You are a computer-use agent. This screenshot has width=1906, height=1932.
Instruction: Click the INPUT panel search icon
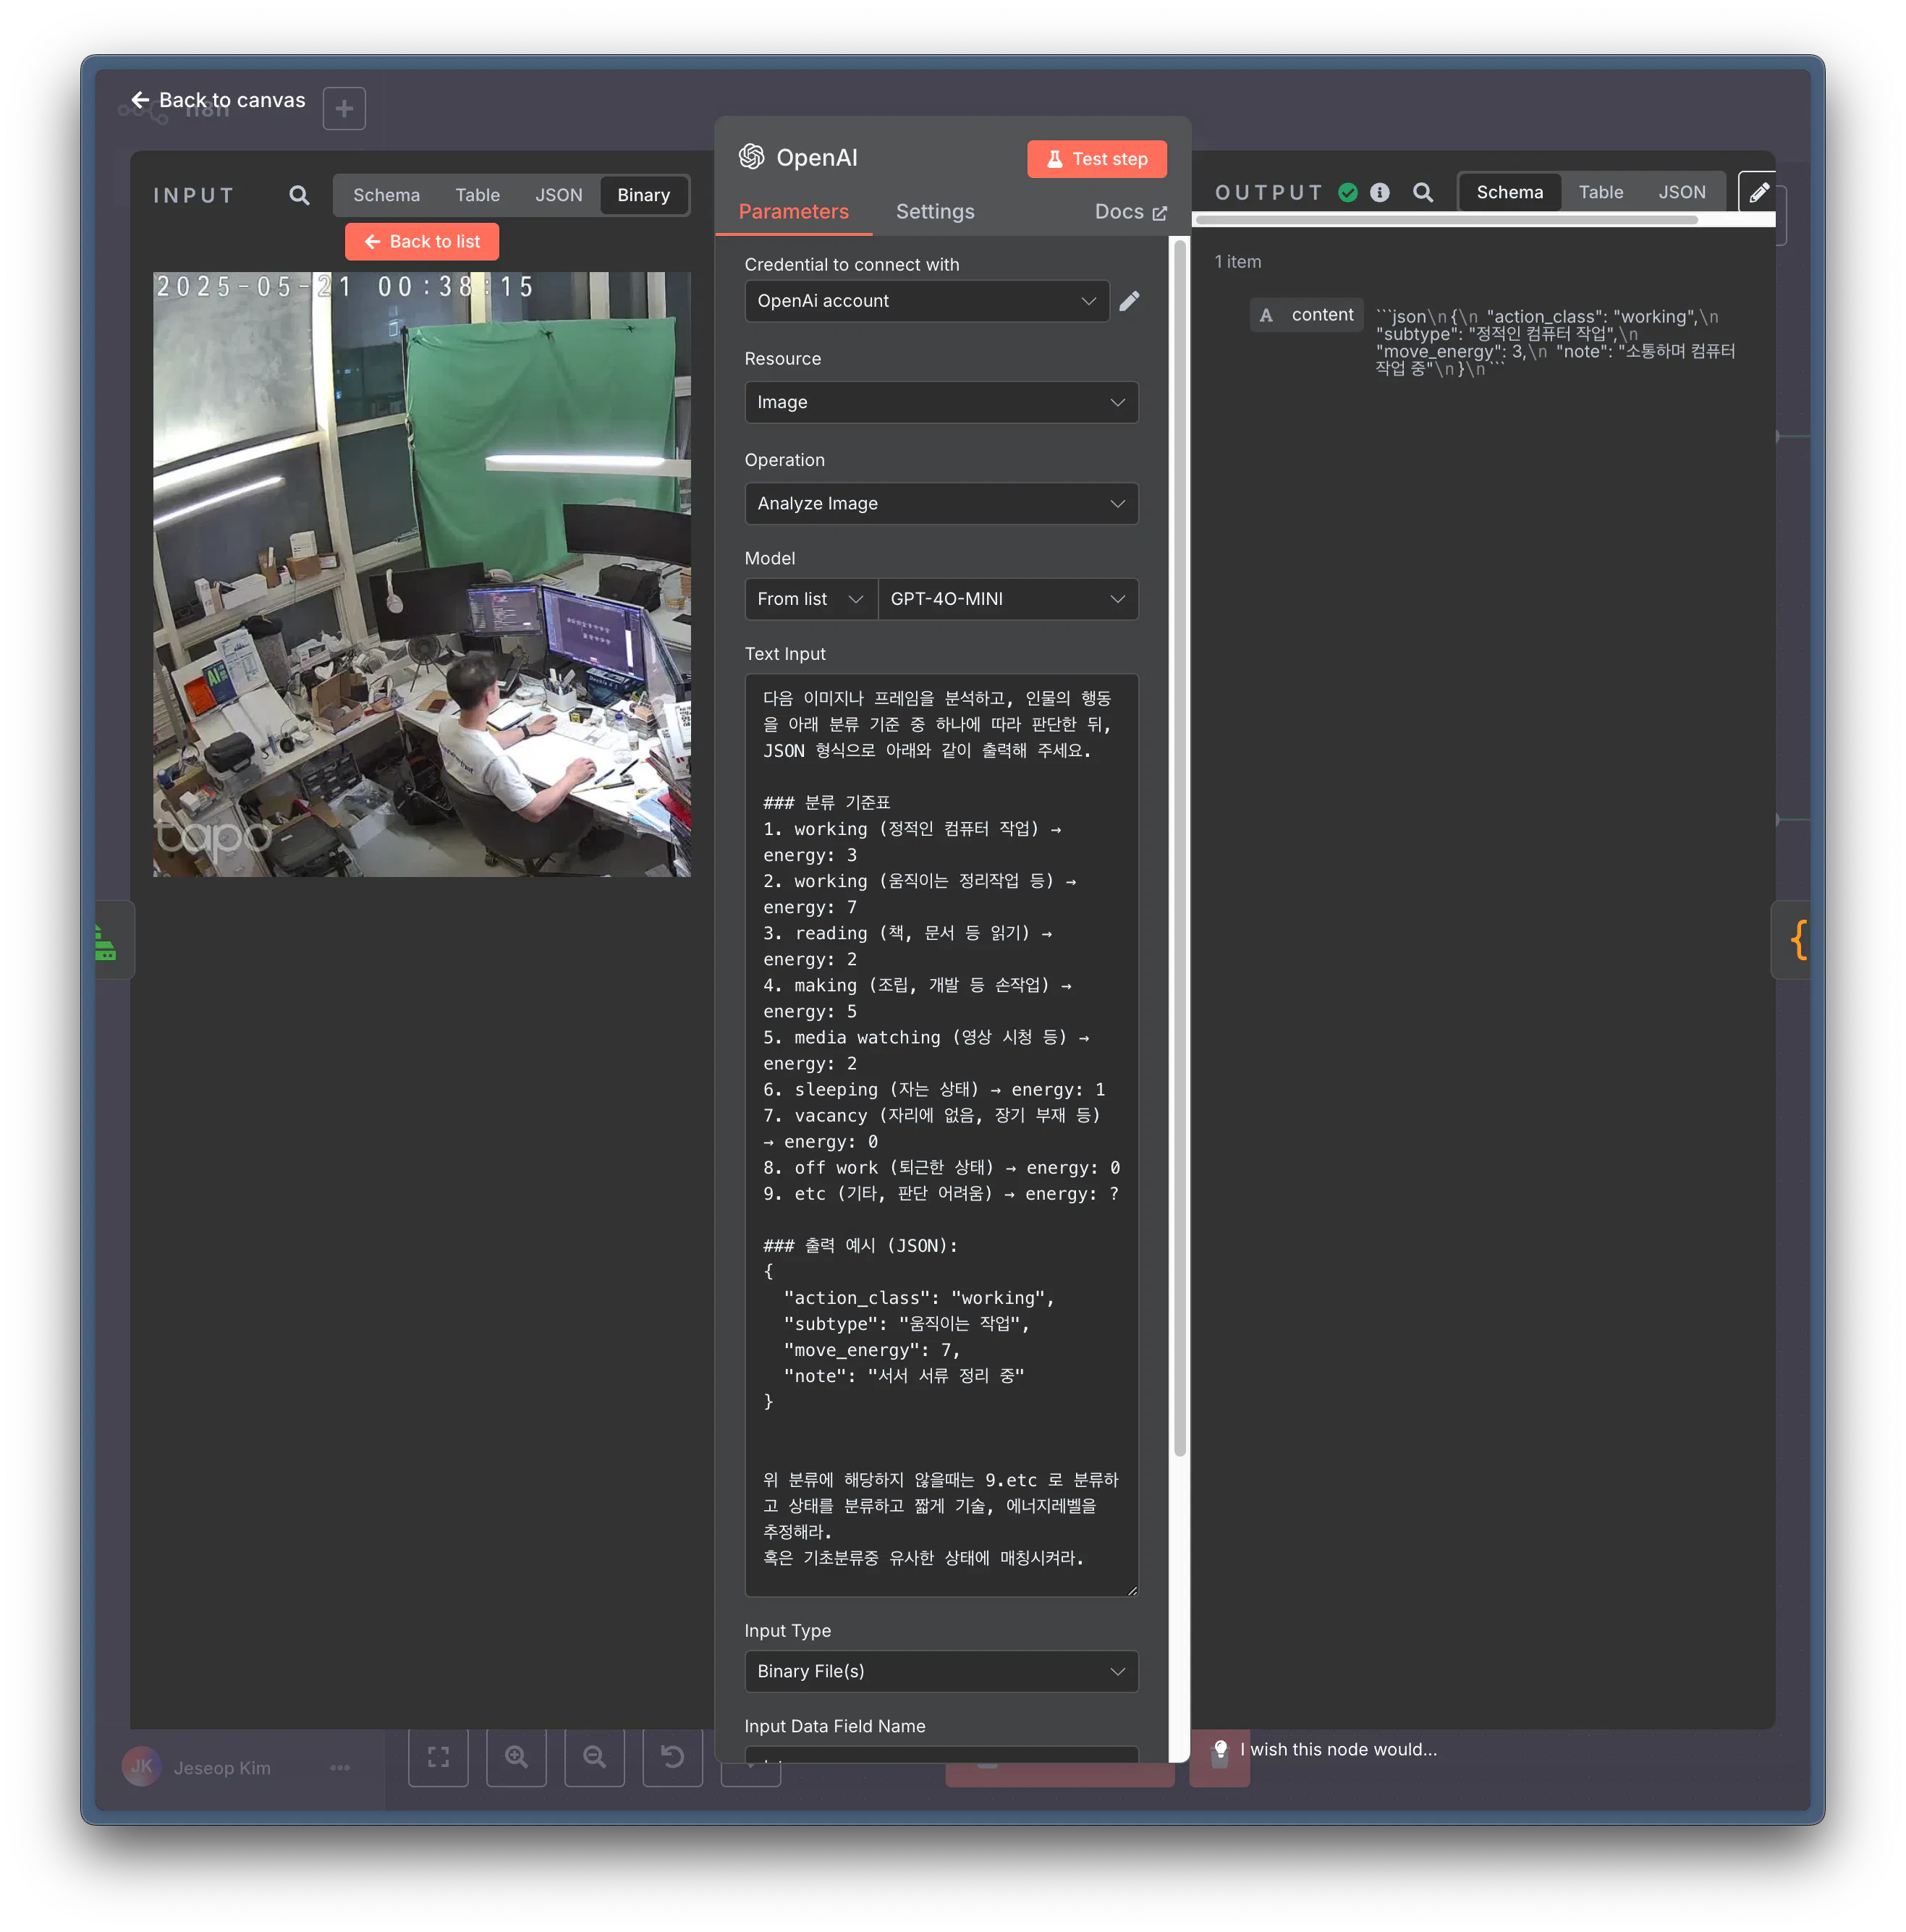click(x=299, y=195)
